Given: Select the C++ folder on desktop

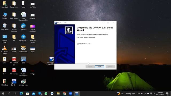Looking at the screenshot, I should click(x=5, y=71).
